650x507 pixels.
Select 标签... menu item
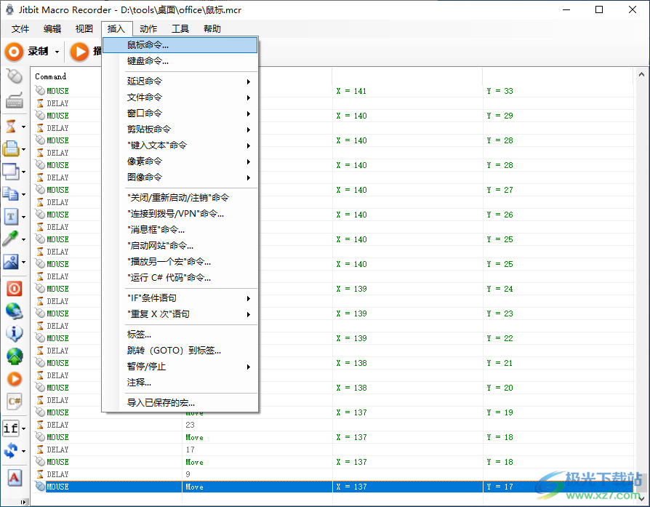tap(180, 335)
